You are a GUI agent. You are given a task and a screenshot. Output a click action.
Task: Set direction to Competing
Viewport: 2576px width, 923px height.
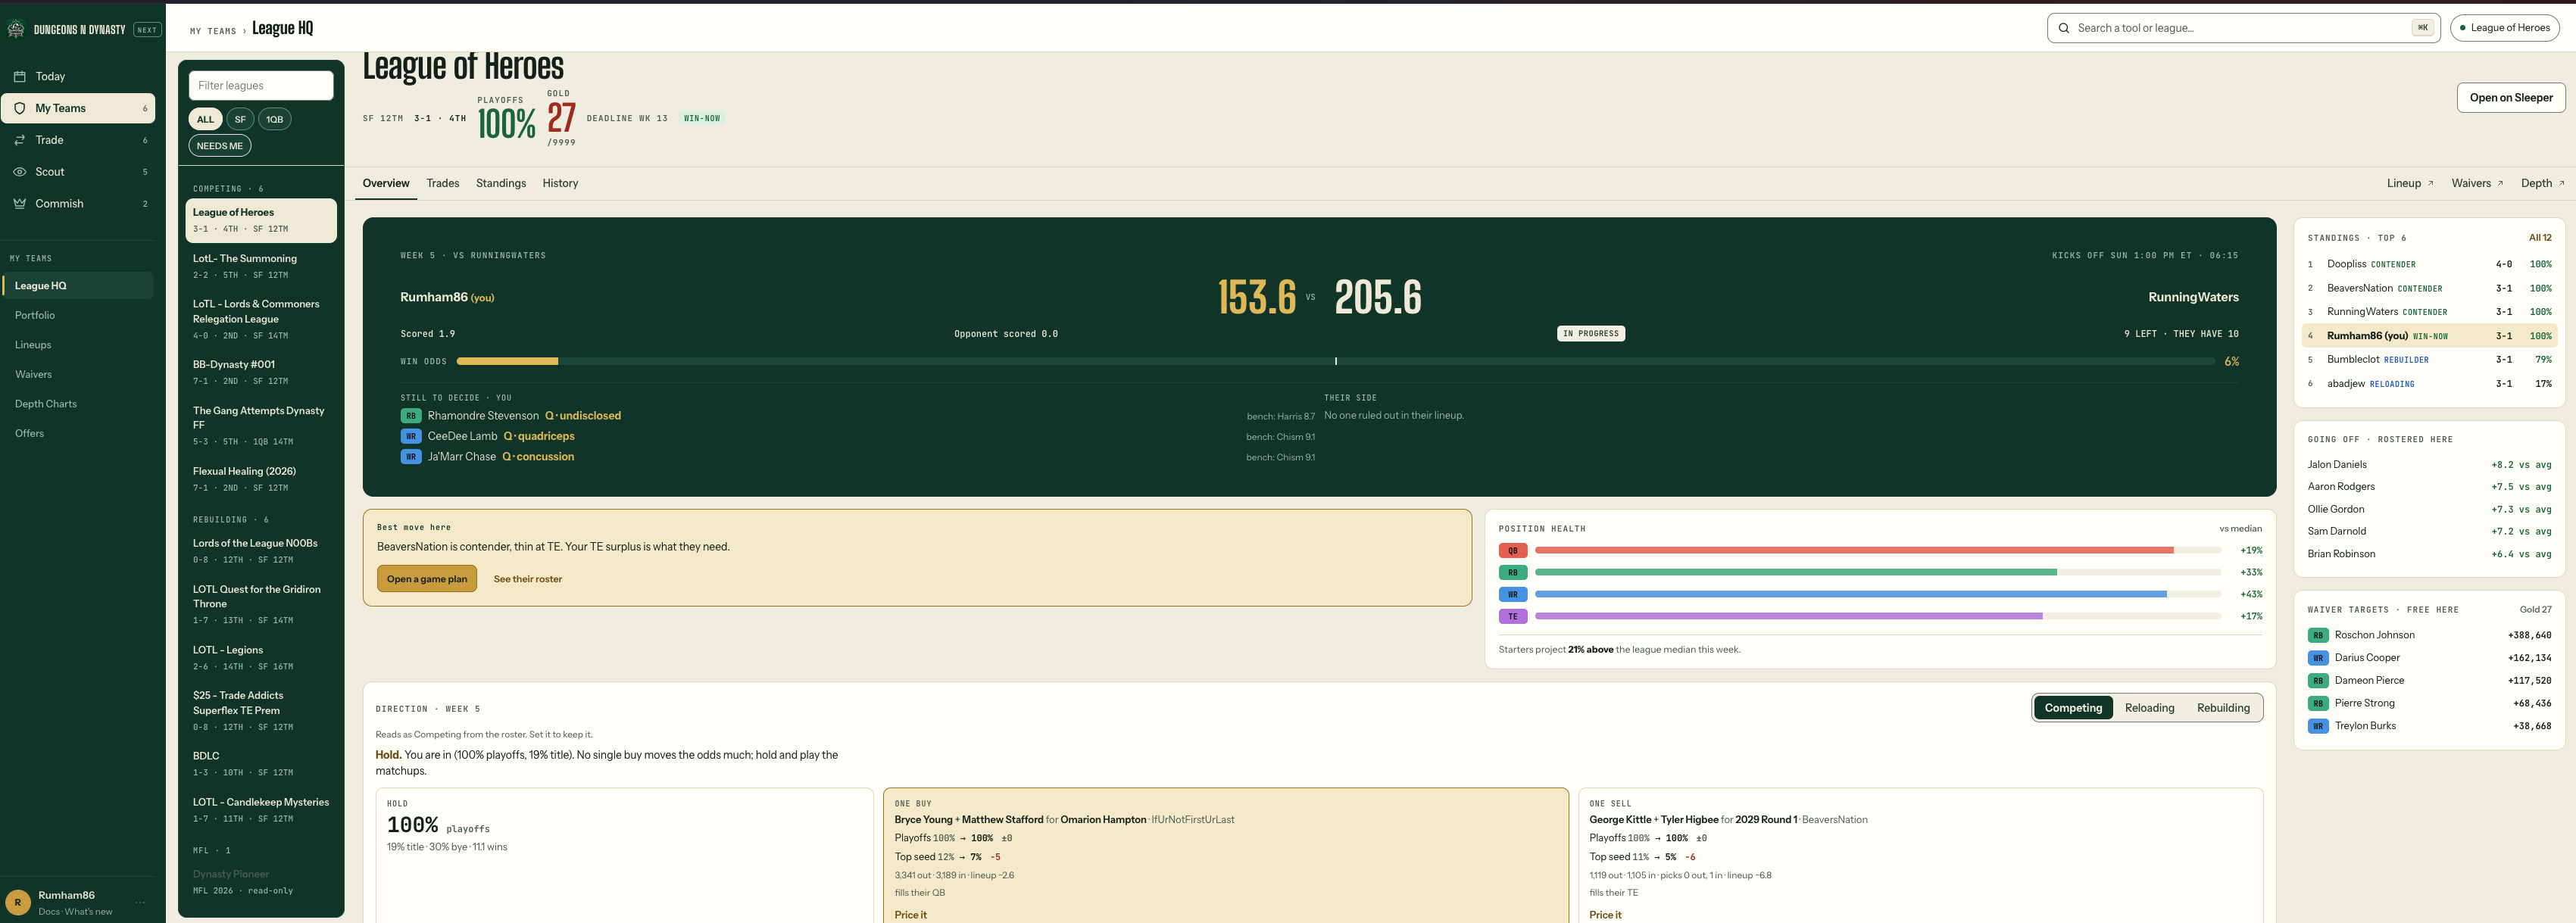(x=2073, y=708)
